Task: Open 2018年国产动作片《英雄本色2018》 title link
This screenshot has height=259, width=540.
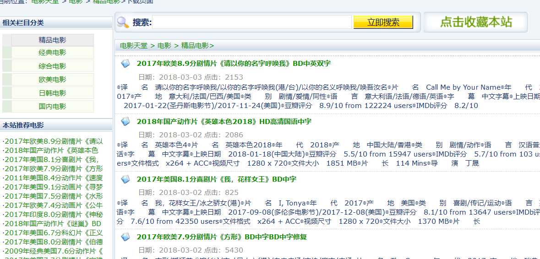Action: tap(224, 121)
